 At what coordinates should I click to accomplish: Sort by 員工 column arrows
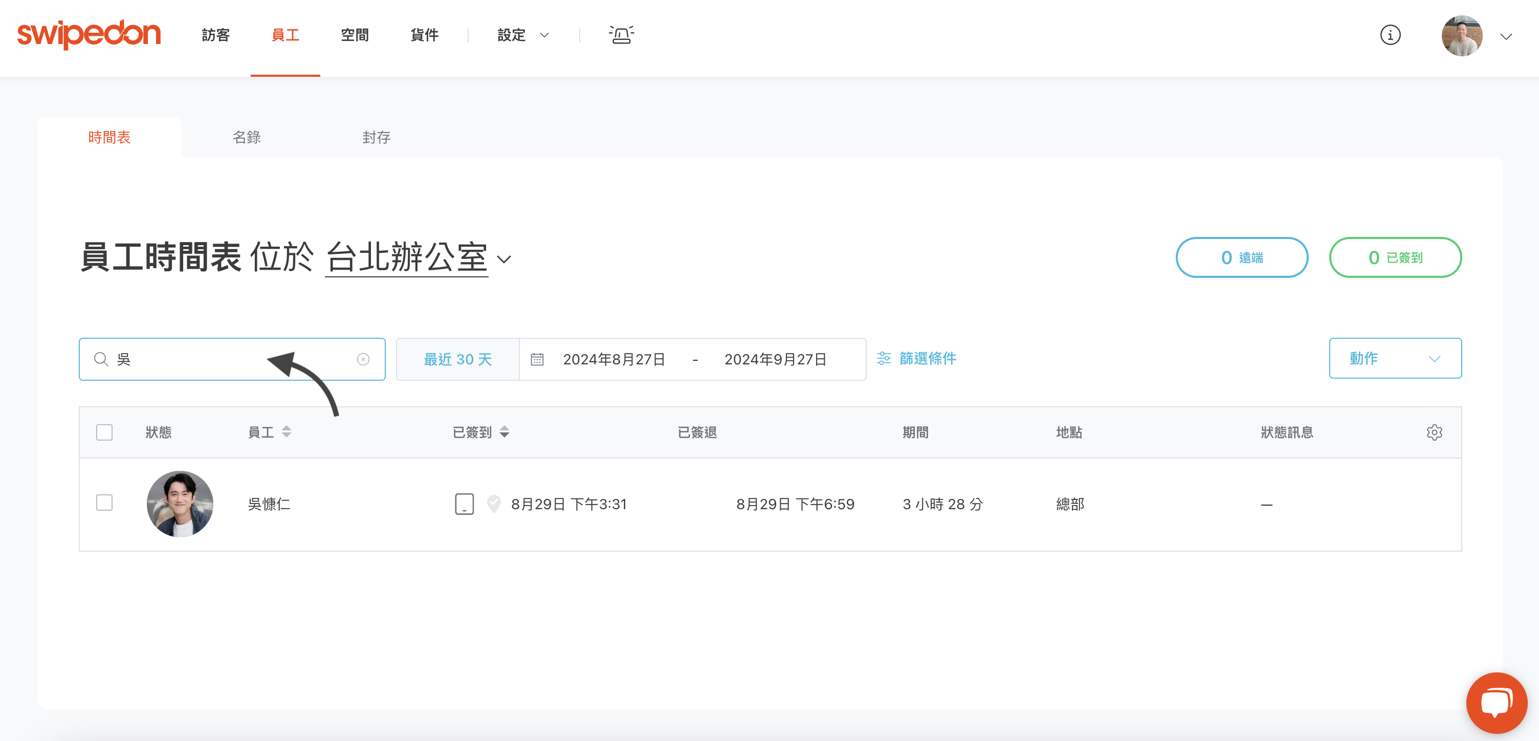pos(287,432)
